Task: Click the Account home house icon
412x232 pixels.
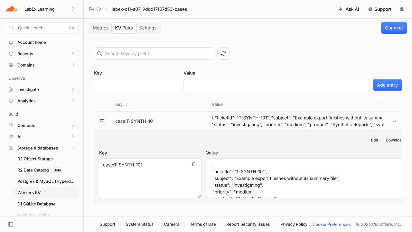Action: (11, 42)
